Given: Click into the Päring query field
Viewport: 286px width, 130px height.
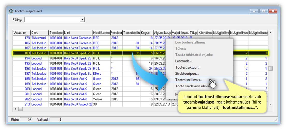Looking at the screenshot, I should (x=52, y=19).
